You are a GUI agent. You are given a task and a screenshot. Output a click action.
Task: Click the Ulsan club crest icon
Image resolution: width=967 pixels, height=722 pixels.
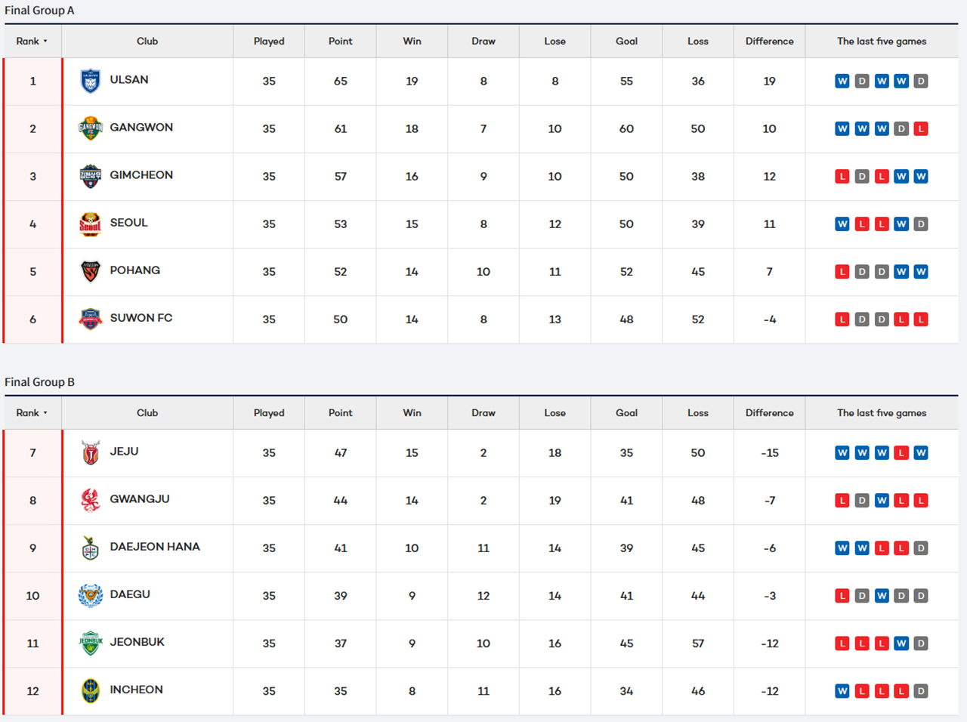91,81
